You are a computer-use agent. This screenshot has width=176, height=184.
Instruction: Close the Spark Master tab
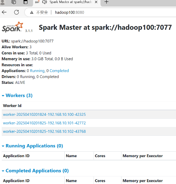coord(96,2)
